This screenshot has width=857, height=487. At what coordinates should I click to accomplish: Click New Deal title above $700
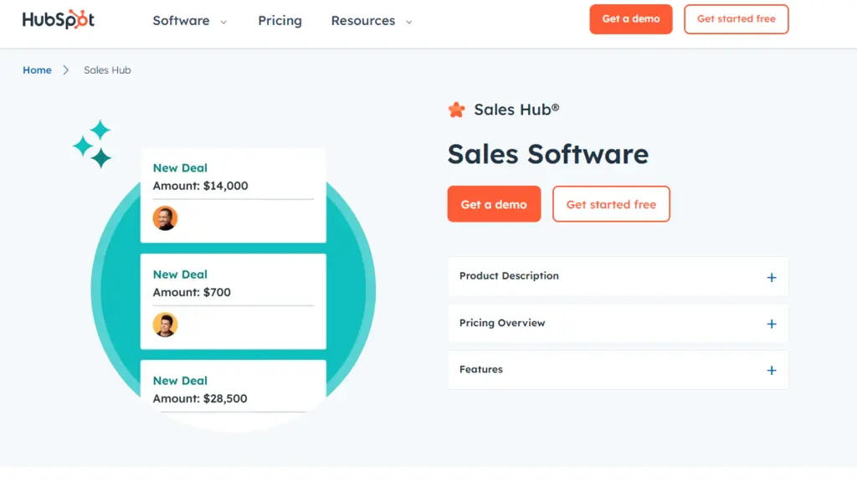180,274
